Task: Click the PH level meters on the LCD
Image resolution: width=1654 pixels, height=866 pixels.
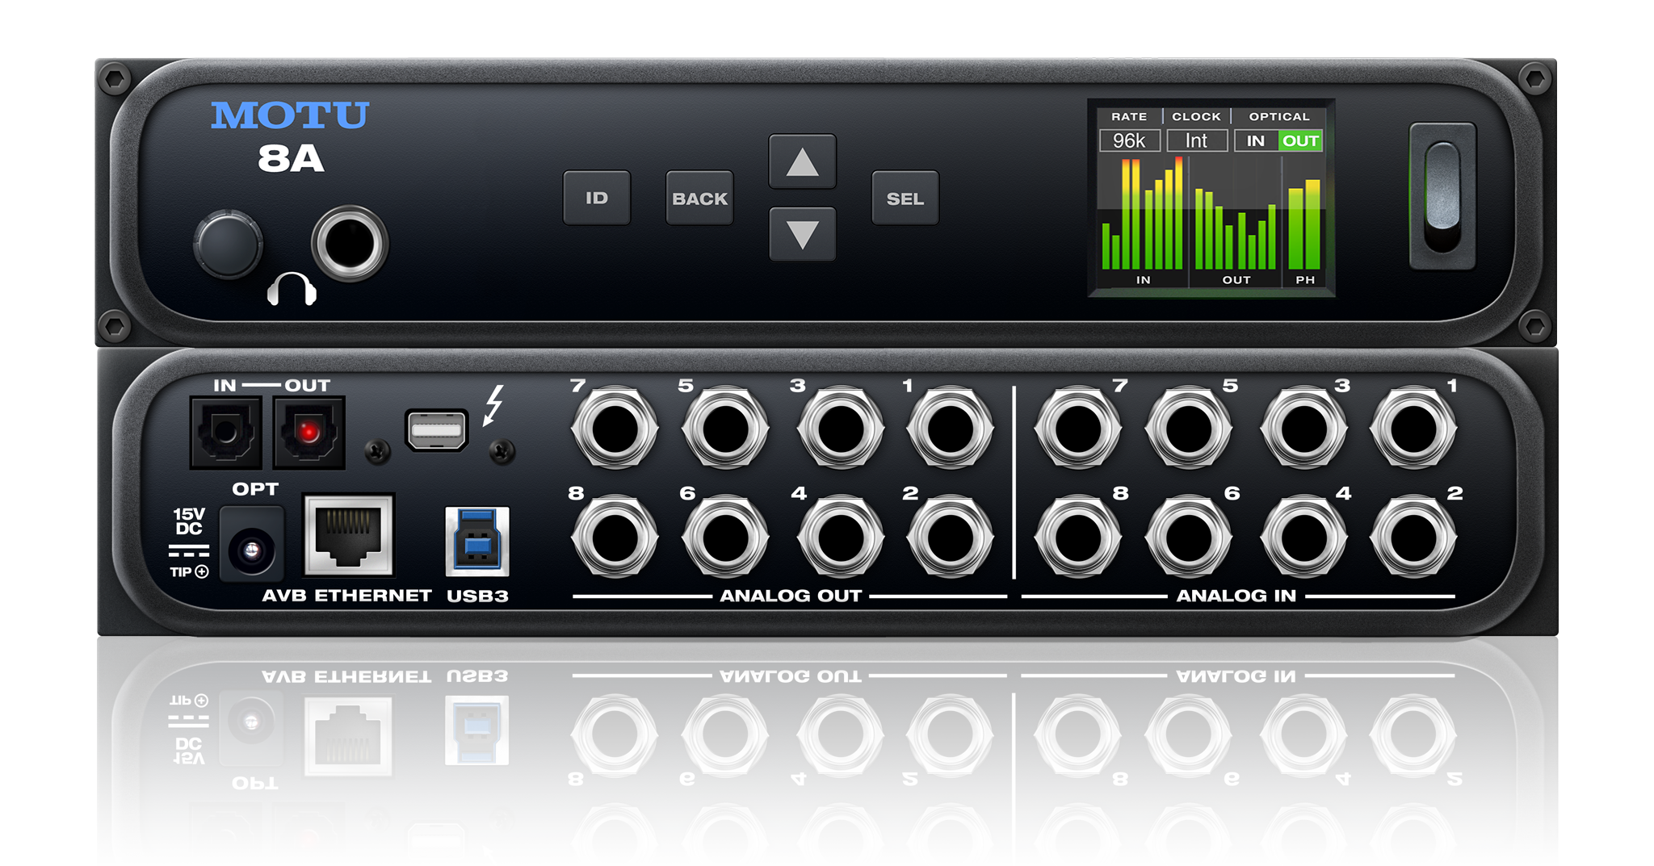Action: (x=1304, y=224)
